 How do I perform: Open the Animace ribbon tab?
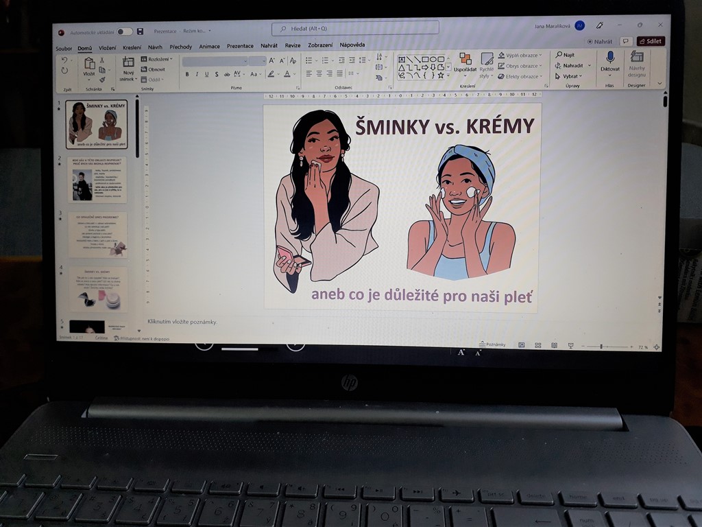coord(209,47)
